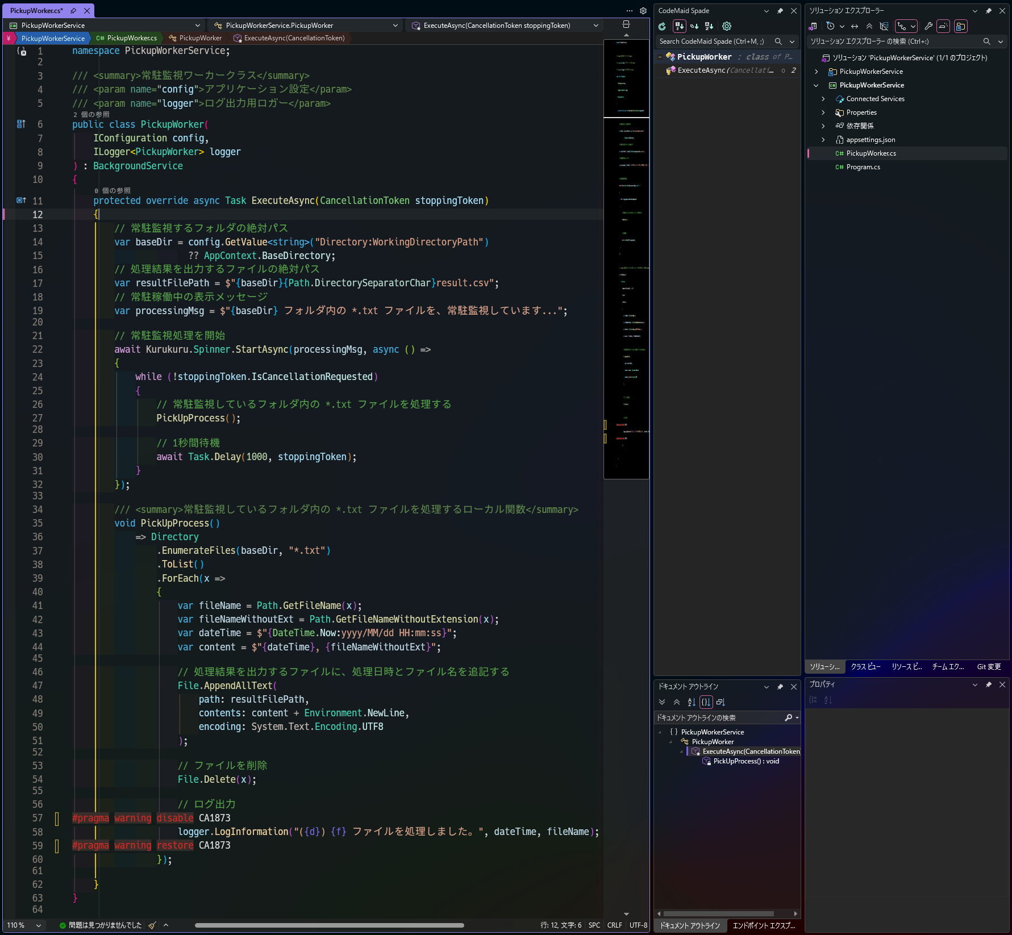Open the 110 % zoom level dropdown
Image resolution: width=1012 pixels, height=935 pixels.
24,925
